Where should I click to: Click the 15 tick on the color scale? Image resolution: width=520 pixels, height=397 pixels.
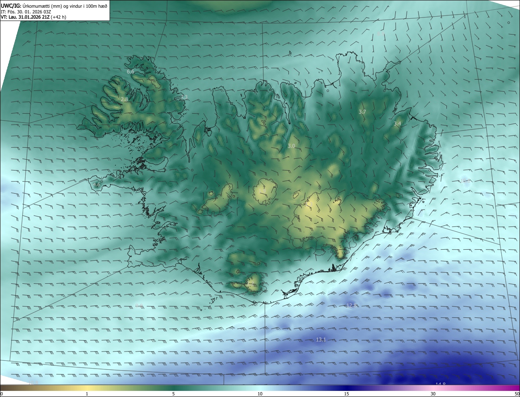pos(347,394)
